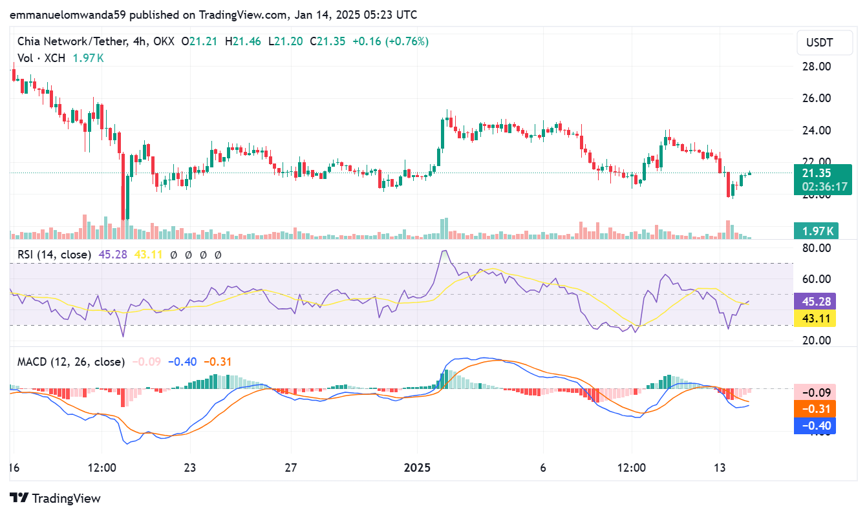This screenshot has height=515, width=867.
Task: Click the 16 date on time axis
Action: pyautogui.click(x=16, y=467)
